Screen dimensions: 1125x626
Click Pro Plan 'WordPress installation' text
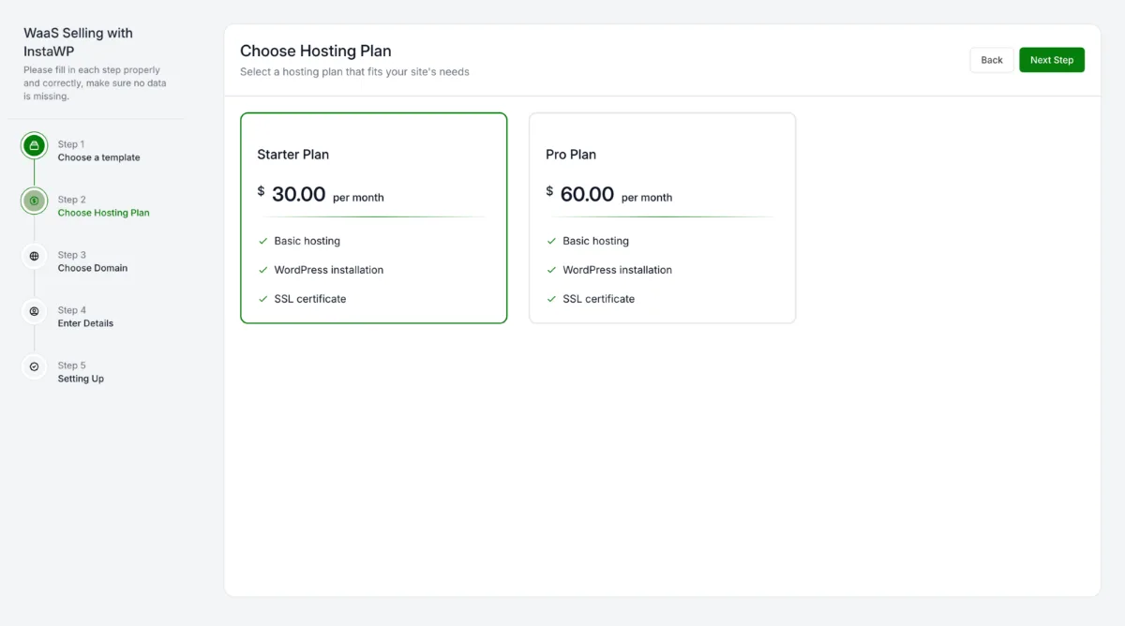[618, 270]
